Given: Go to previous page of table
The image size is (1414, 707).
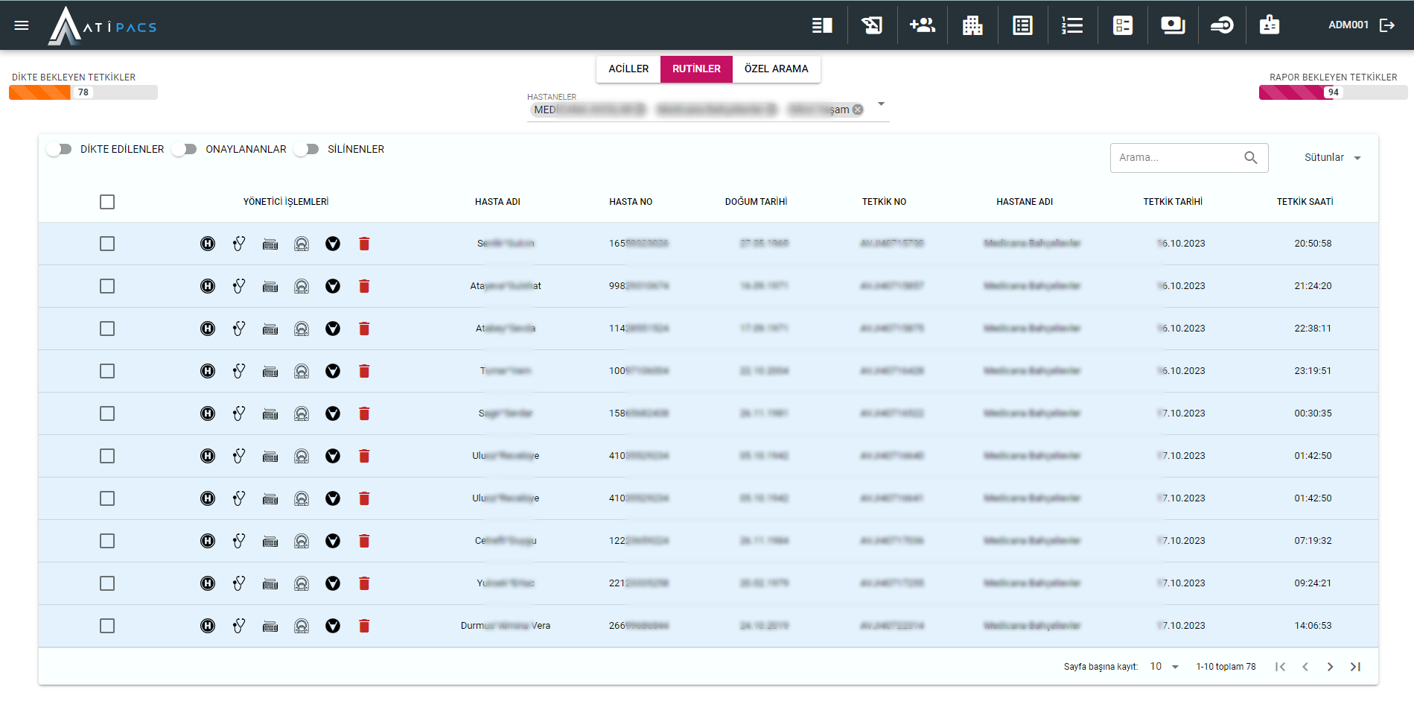Looking at the screenshot, I should tap(1305, 667).
